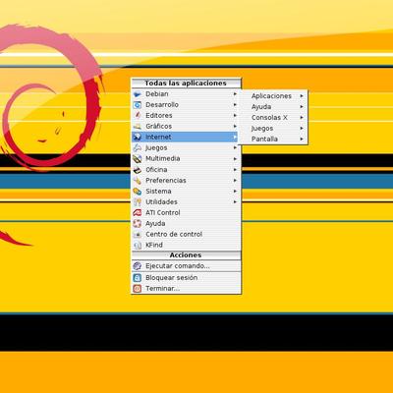The image size is (393, 393).
Task: Expand the Desarrollo submenu arrow
Action: coord(235,105)
